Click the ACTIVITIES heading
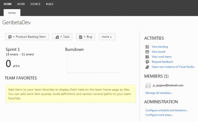 coord(154,38)
